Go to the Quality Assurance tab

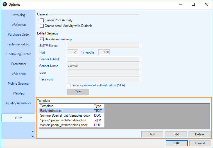pyautogui.click(x=19, y=103)
